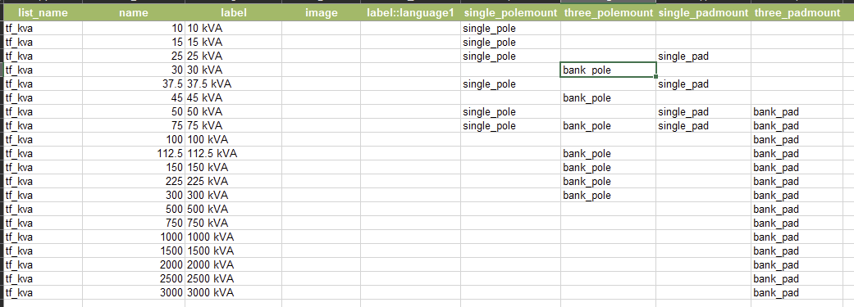Select the 15 kVA label cell

pos(234,43)
